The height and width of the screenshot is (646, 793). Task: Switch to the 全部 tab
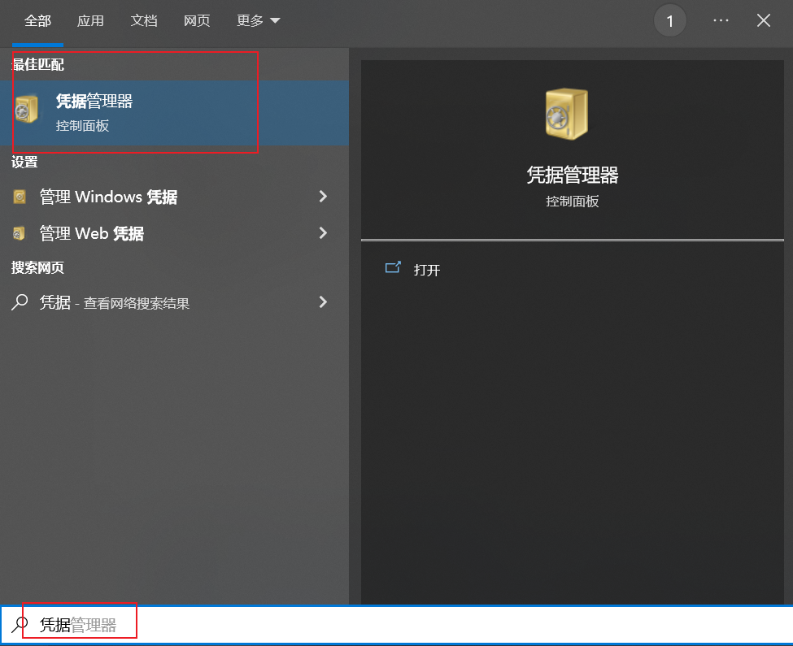(x=37, y=20)
